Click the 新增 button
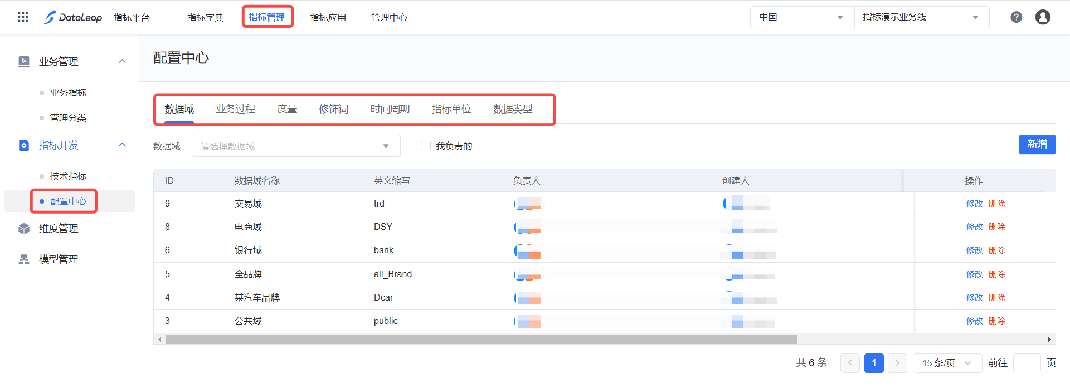This screenshot has height=388, width=1070. coord(1037,144)
